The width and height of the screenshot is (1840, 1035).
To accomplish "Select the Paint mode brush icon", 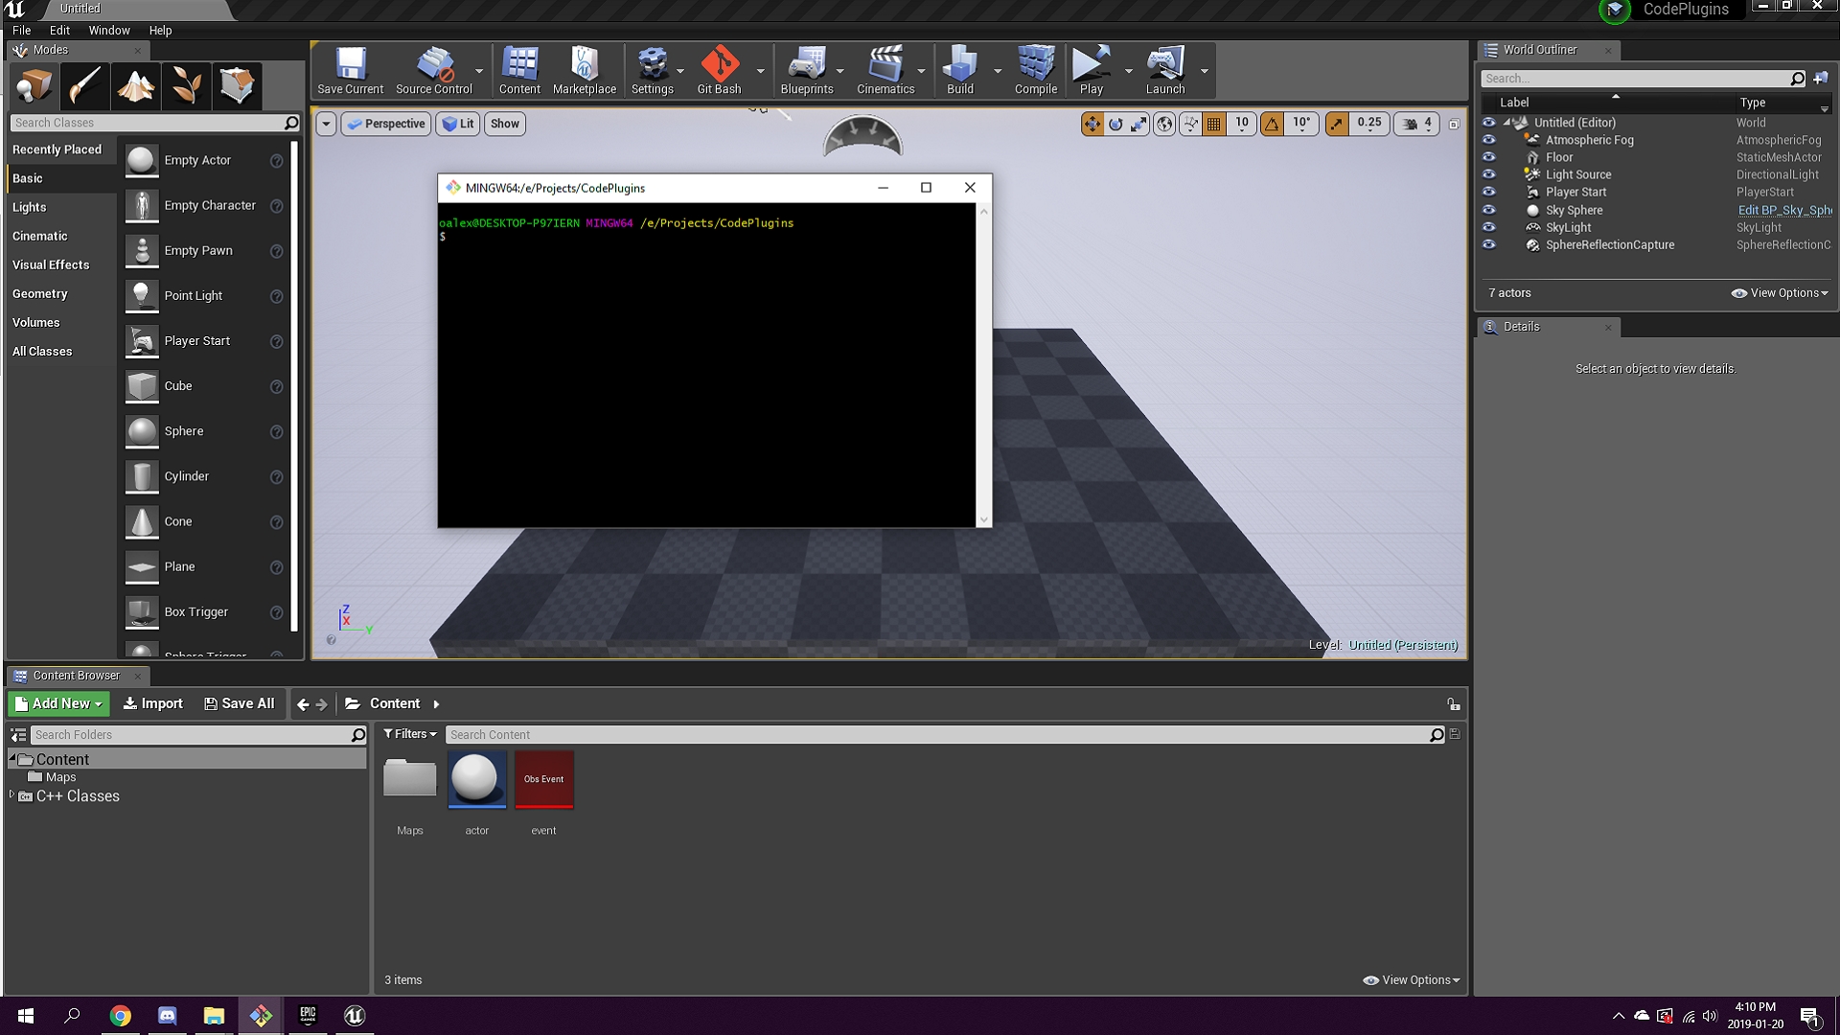I will pos(84,86).
